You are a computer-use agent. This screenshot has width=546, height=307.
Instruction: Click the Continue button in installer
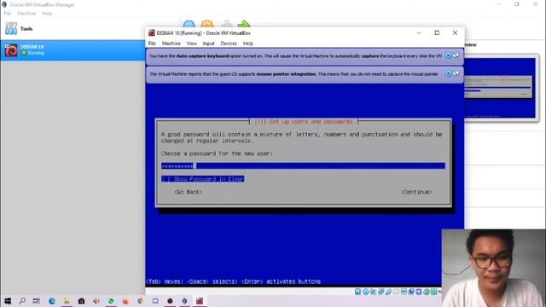416,192
